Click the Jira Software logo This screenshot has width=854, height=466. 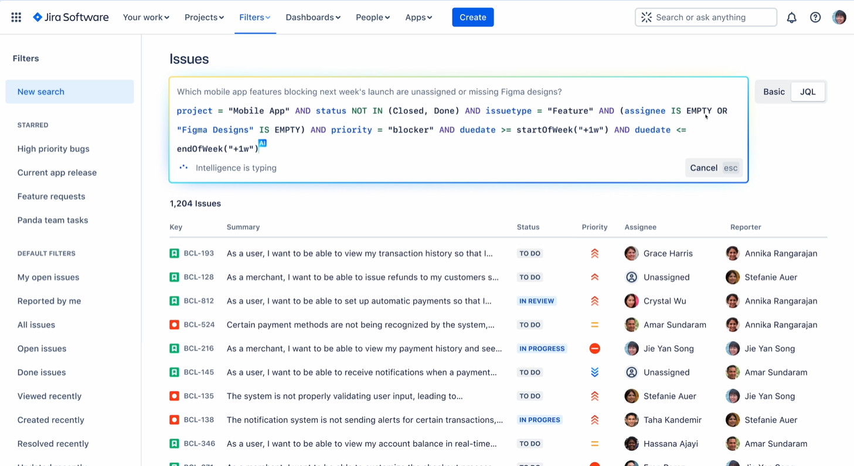tap(71, 18)
